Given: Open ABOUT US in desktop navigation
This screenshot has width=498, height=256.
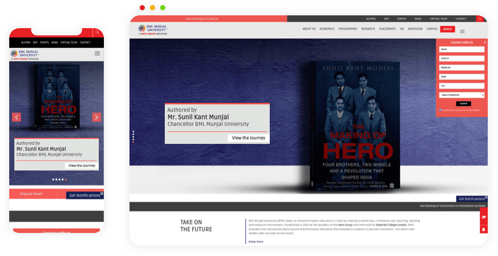Looking at the screenshot, I should [x=309, y=29].
